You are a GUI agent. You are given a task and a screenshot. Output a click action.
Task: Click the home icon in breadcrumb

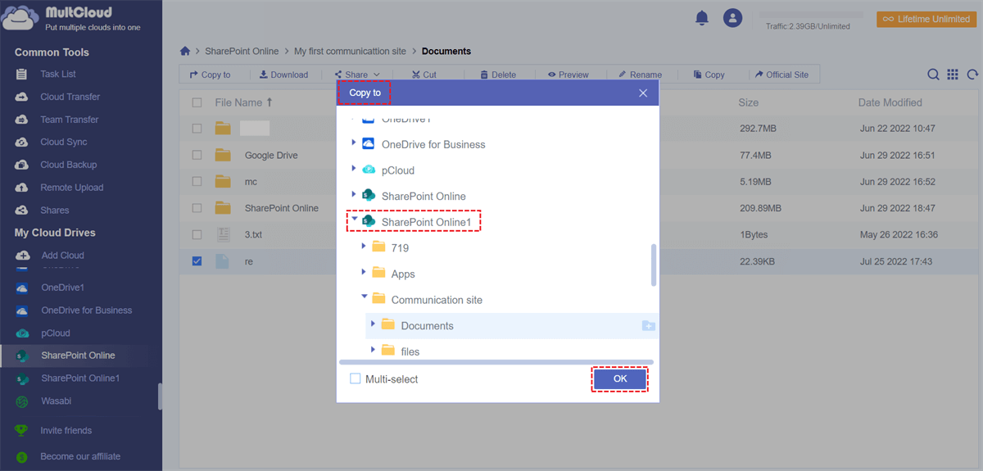185,51
